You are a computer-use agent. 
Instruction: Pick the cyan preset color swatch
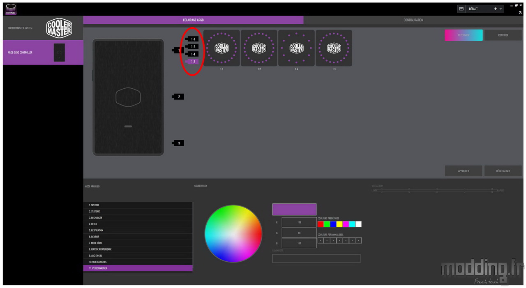[x=352, y=224]
